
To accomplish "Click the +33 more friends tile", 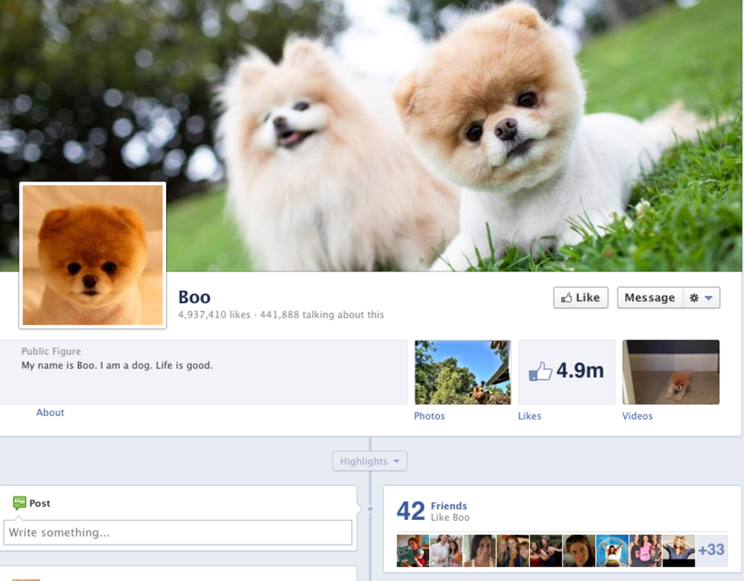I will point(712,550).
